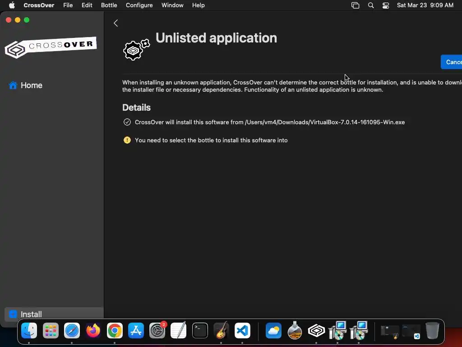Image resolution: width=462 pixels, height=347 pixels.
Task: Open the Configure menu
Action: point(139,5)
